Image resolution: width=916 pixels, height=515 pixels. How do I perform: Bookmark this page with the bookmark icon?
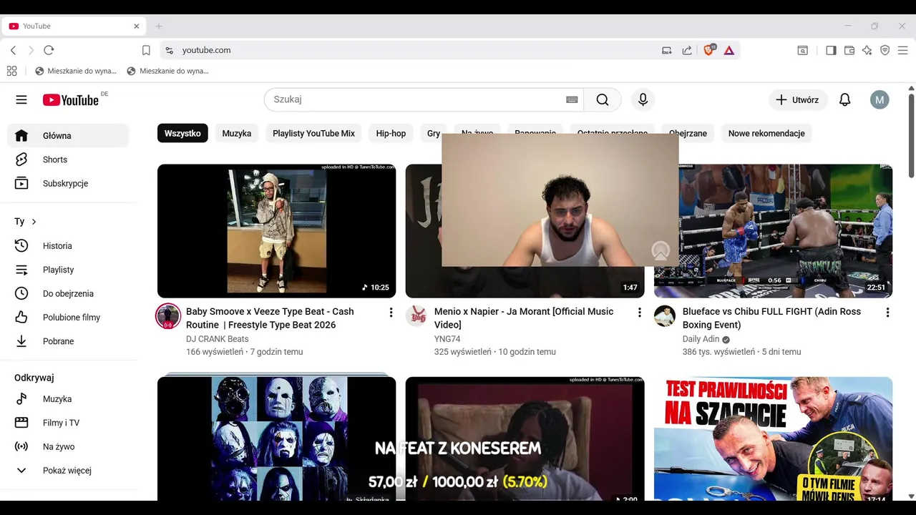[x=146, y=50]
